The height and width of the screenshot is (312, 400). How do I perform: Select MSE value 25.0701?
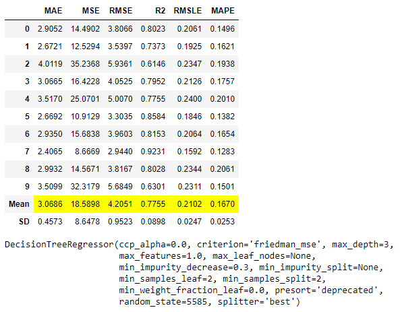pos(85,99)
